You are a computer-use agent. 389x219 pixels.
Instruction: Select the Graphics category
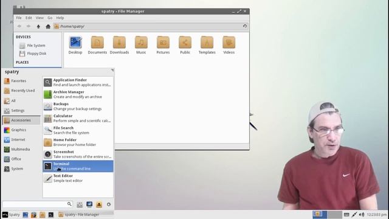click(x=21, y=130)
